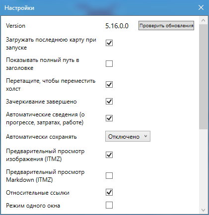This screenshot has height=215, width=209.
Task: Close the Настройки window
Action: click(x=201, y=7)
